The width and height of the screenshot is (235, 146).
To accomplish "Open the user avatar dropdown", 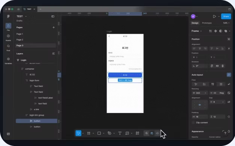I will [x=197, y=16].
